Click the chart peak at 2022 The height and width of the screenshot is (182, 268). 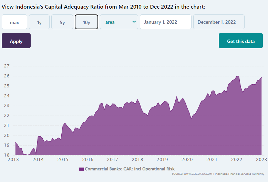[237, 76]
